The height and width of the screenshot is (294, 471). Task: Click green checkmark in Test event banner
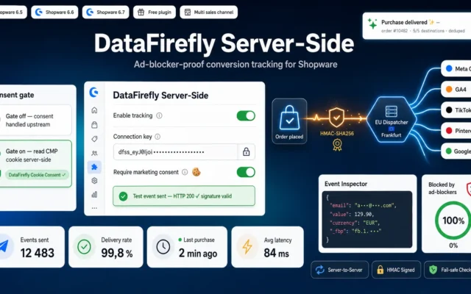pos(123,196)
